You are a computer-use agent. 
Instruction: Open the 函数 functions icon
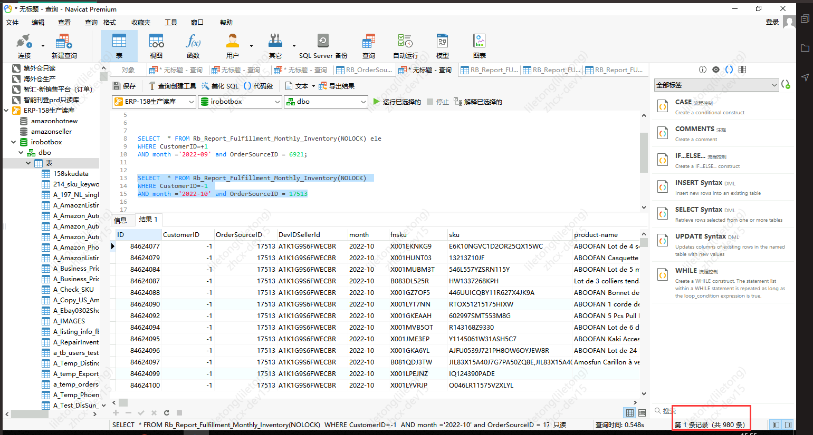(x=193, y=46)
